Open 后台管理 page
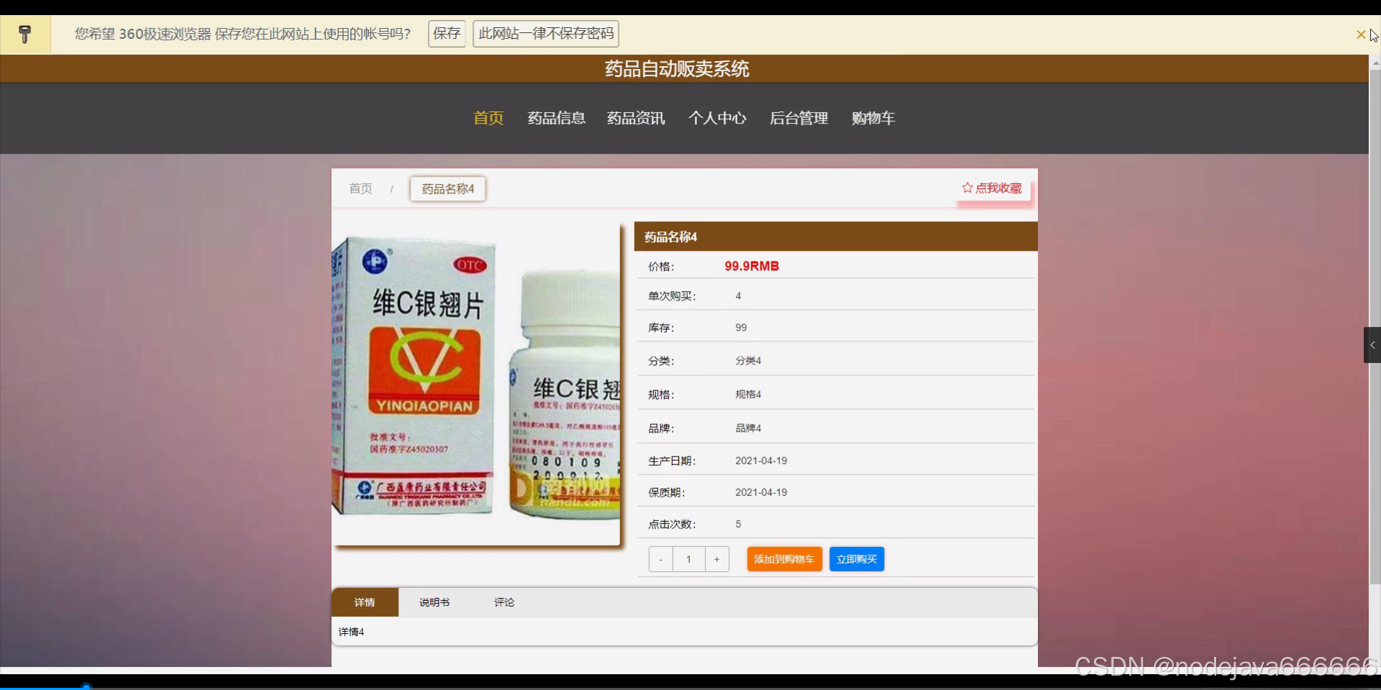The height and width of the screenshot is (690, 1381). pos(799,118)
